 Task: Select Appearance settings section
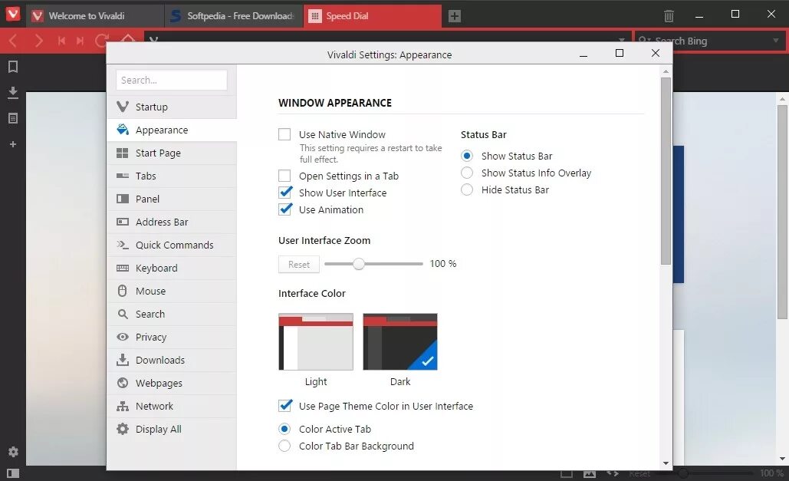[x=172, y=130]
